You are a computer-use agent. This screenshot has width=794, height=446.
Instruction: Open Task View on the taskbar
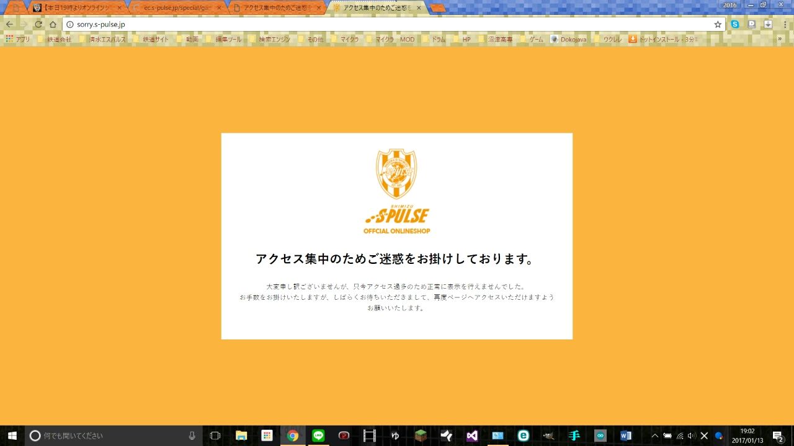[x=215, y=435]
